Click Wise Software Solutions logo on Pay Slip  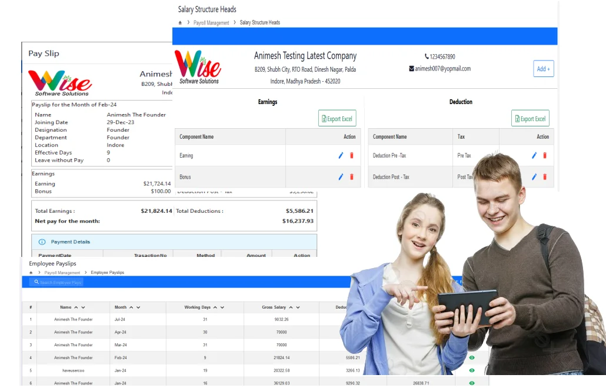click(x=60, y=83)
